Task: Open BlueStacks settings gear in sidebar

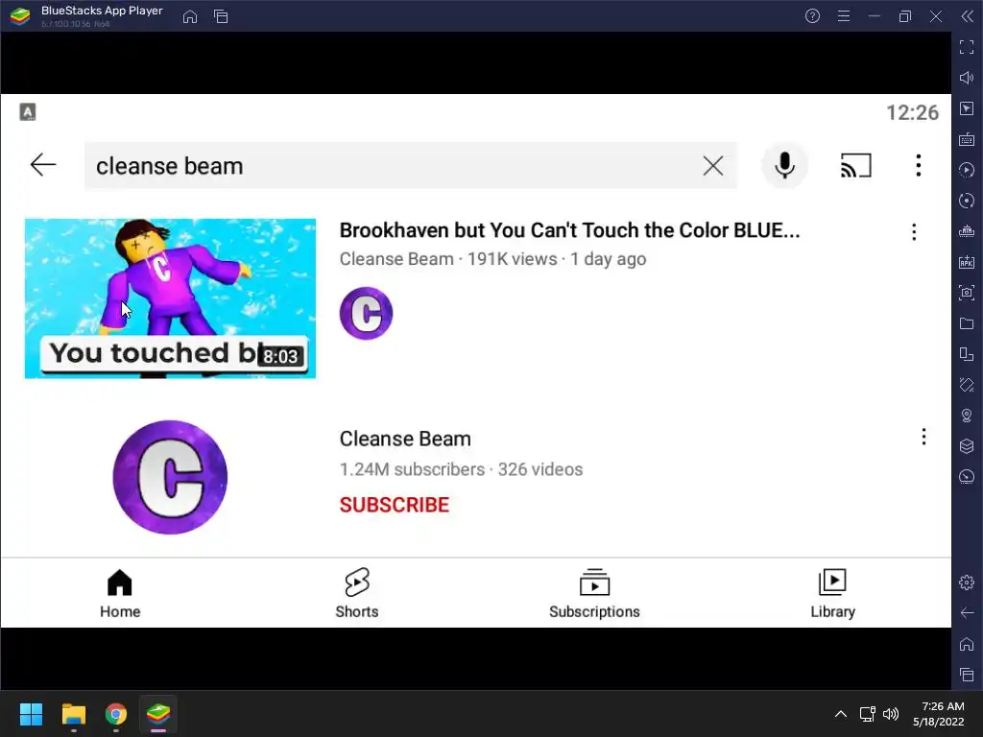Action: [x=967, y=582]
